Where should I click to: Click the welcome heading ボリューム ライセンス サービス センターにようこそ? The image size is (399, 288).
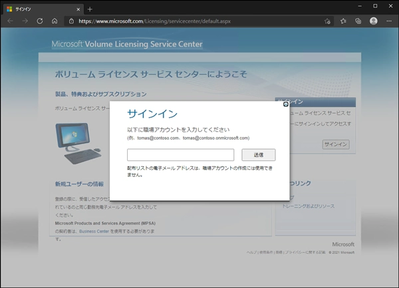151,74
